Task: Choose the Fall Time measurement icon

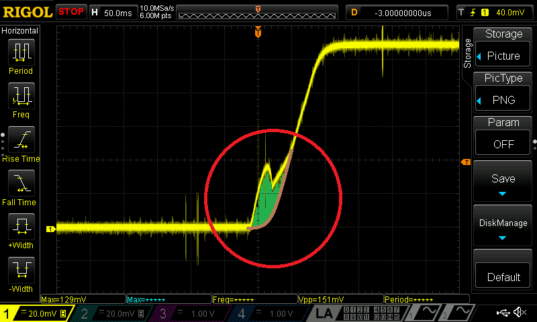Action: pos(21,183)
